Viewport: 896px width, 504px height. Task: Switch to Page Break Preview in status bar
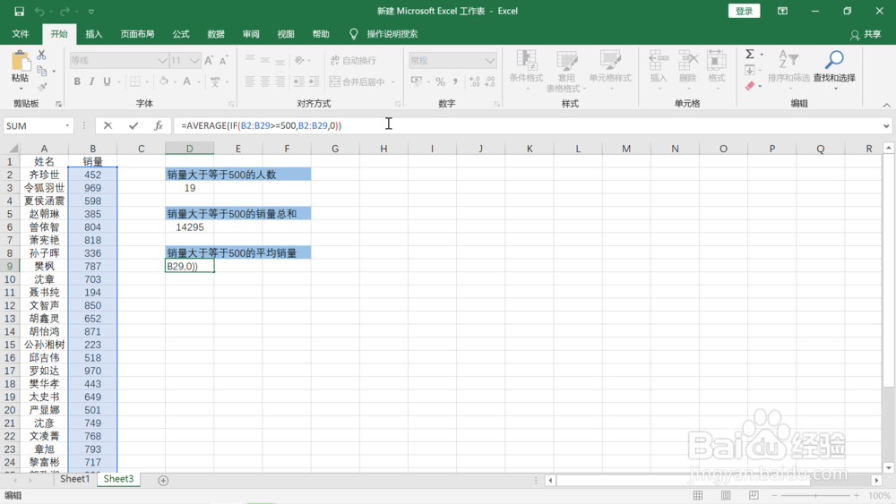754,495
